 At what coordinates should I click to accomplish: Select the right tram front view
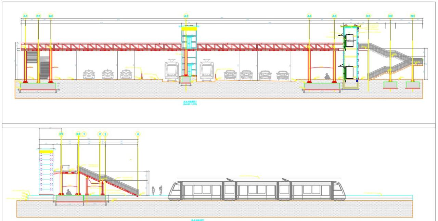[207, 70]
